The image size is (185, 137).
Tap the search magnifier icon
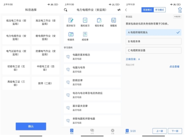[x=65, y=10]
